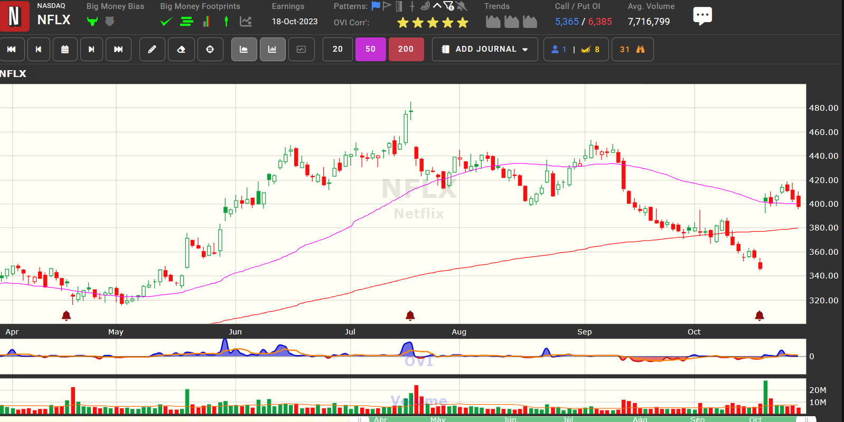The image size is (844, 422).
Task: Click the pencil draw tool
Action: tap(152, 50)
